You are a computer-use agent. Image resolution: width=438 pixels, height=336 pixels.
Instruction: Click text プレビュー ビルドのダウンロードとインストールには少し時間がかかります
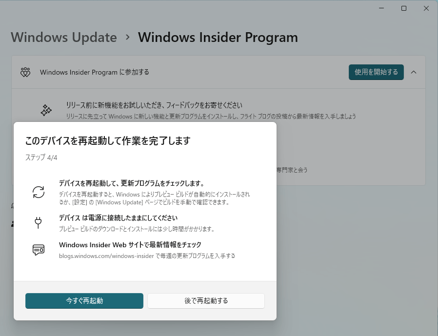click(137, 229)
